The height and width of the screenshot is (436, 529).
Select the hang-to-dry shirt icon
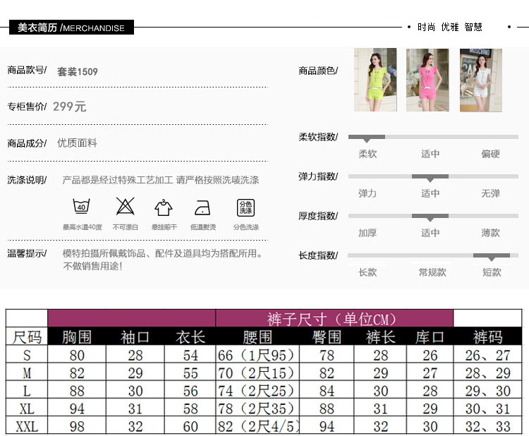[164, 207]
